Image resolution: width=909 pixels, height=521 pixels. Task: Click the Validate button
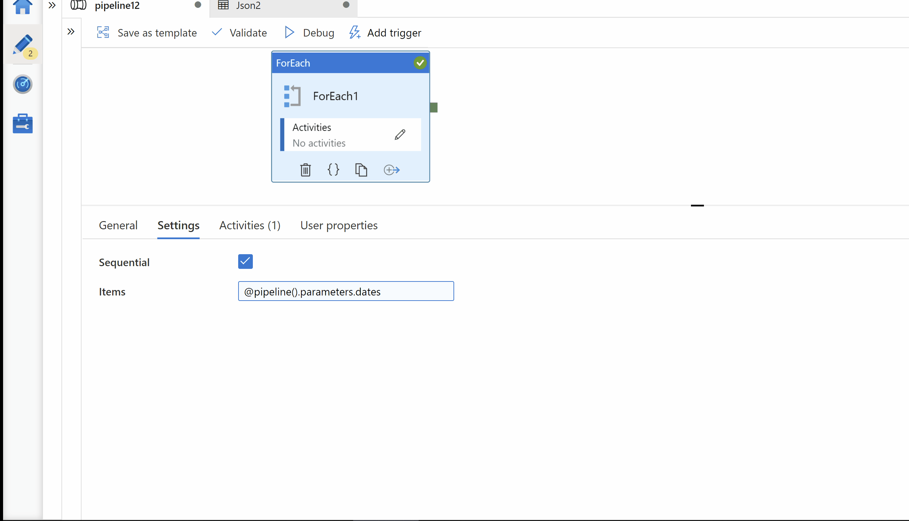pos(239,33)
